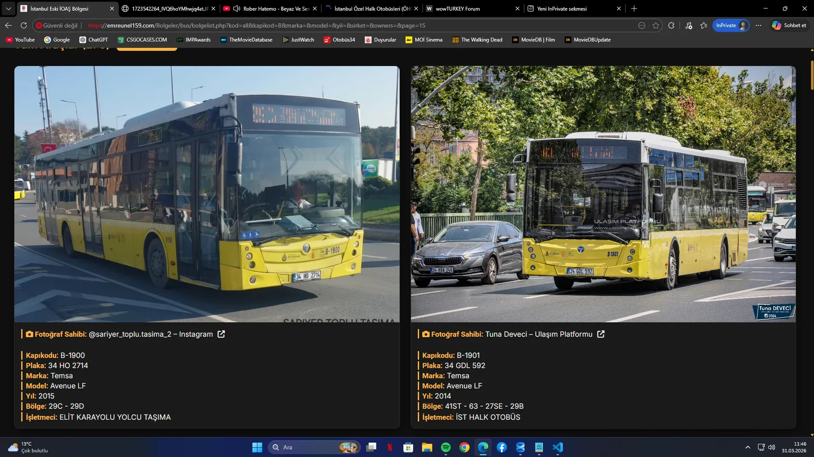
Task: Open external link icon beside Tuna Deveci credit
Action: (601, 334)
